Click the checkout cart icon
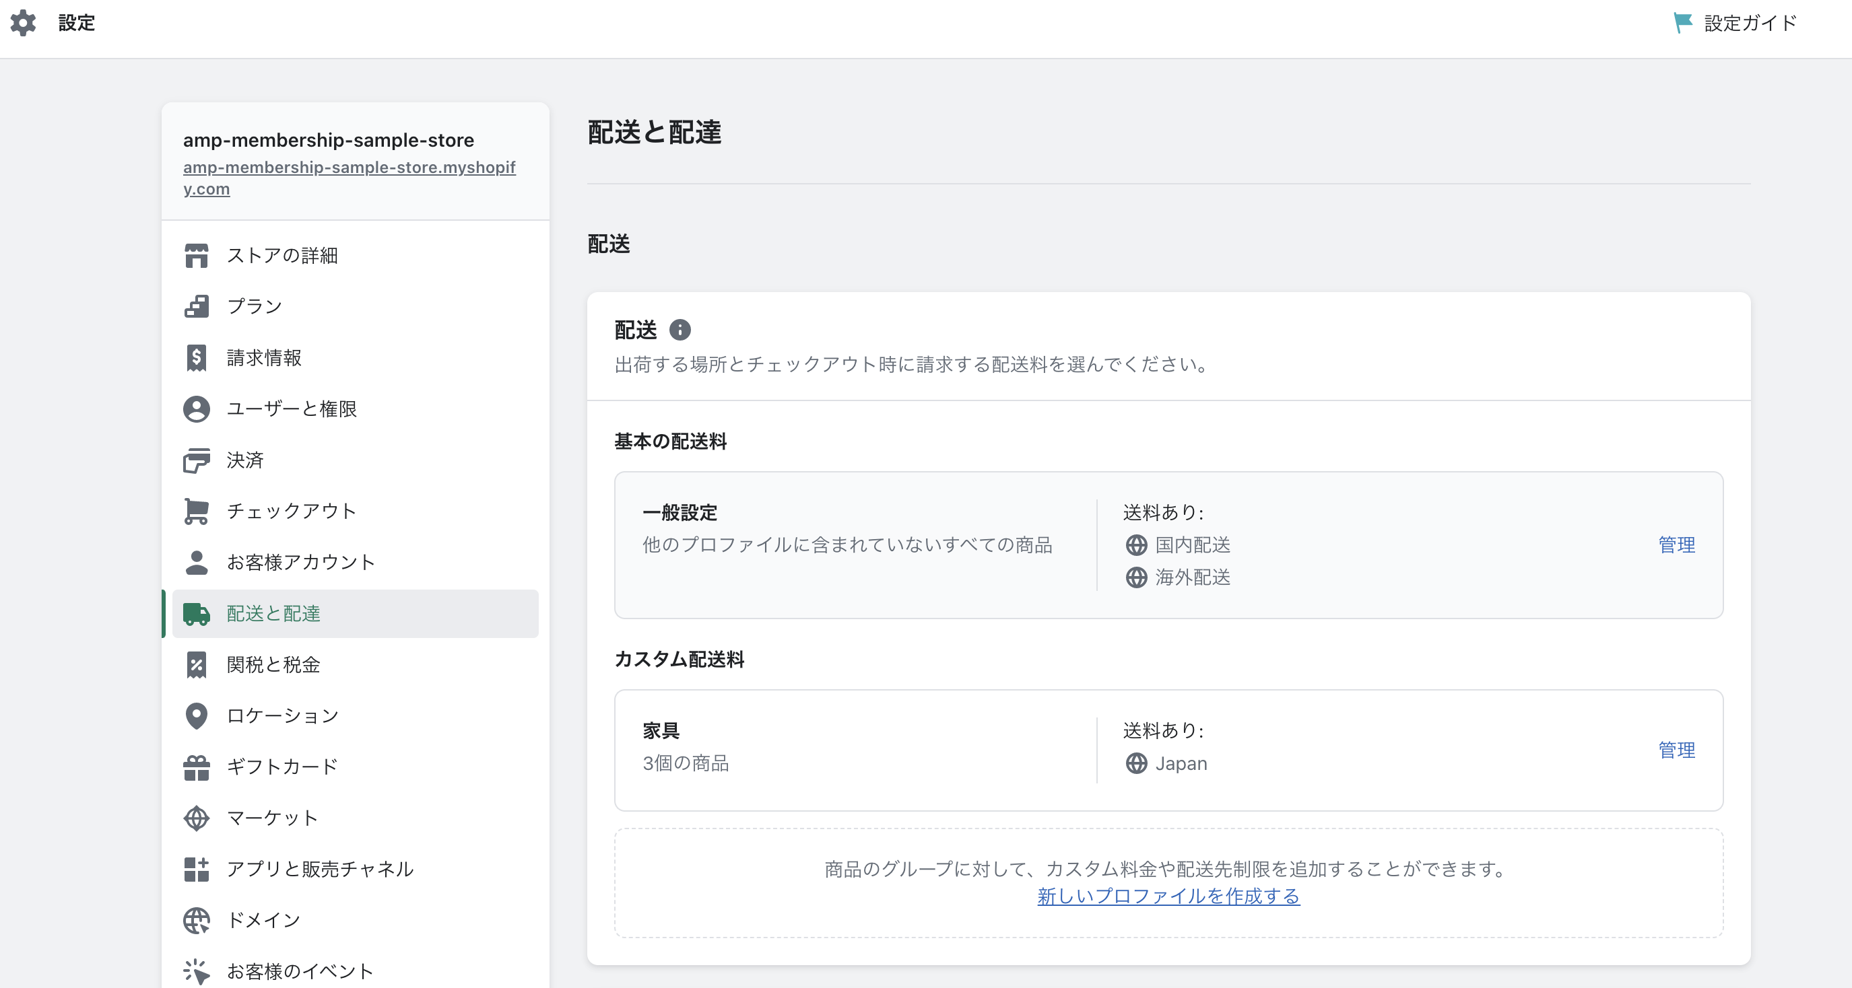 click(x=196, y=511)
